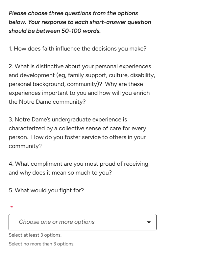The width and height of the screenshot is (223, 253).
Task: Click the line "characterized by a collective sense of care"
Action: [x=77, y=129]
